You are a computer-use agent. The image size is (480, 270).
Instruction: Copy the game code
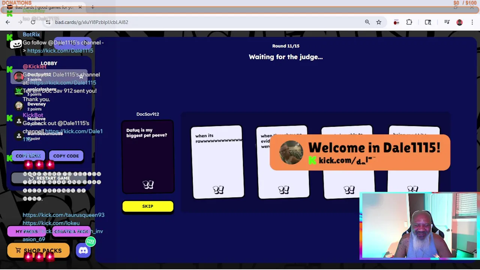tap(66, 156)
